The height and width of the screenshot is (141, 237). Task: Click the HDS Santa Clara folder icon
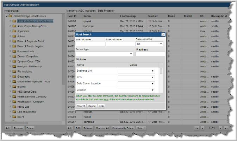(14, 92)
